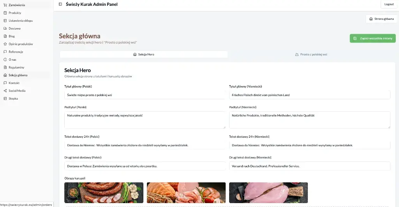Image resolution: width=399 pixels, height=207 pixels.
Task: Click the shopping cart icon beside Zamówienia
Action: tap(5, 5)
